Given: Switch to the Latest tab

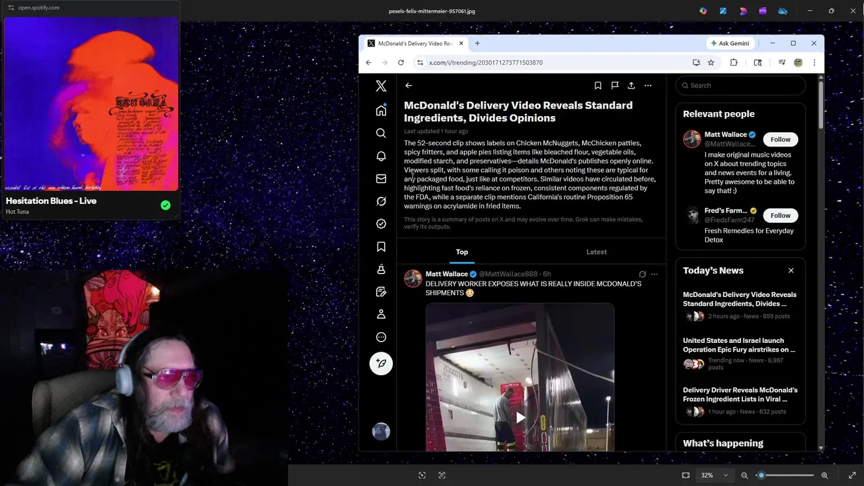Looking at the screenshot, I should [x=596, y=252].
